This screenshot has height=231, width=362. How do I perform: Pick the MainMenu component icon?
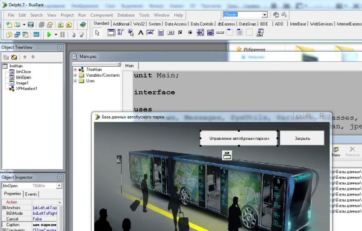pyautogui.click(x=120, y=32)
